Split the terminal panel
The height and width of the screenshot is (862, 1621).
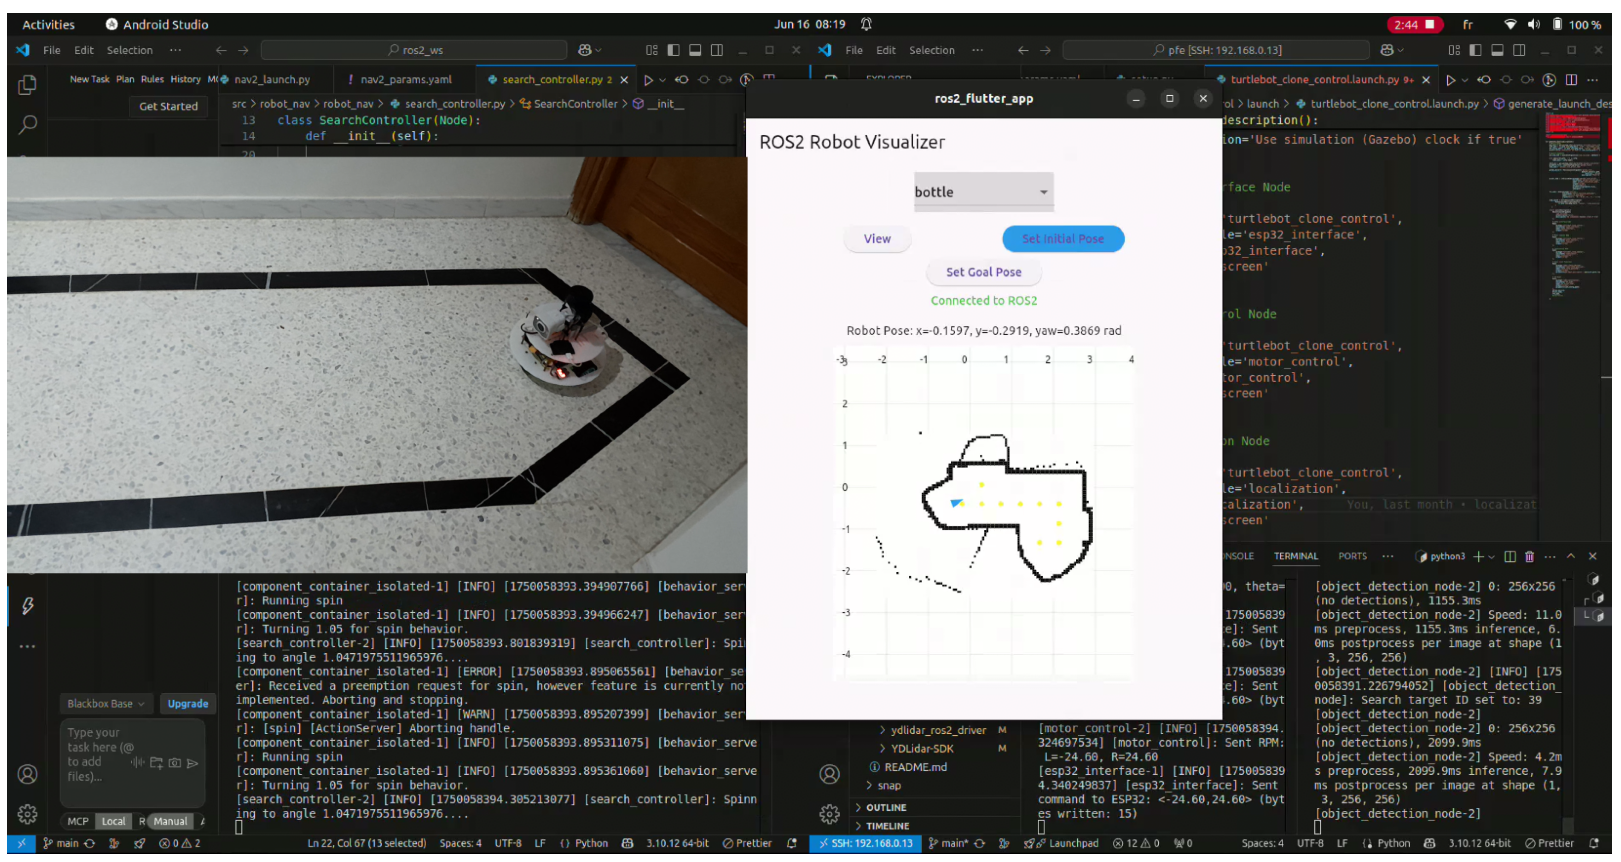pos(1509,557)
